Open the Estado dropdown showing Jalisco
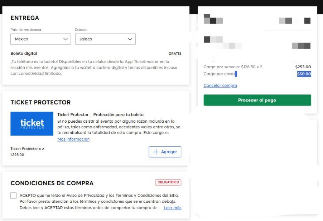Image resolution: width=323 pixels, height=221 pixels. point(105,39)
